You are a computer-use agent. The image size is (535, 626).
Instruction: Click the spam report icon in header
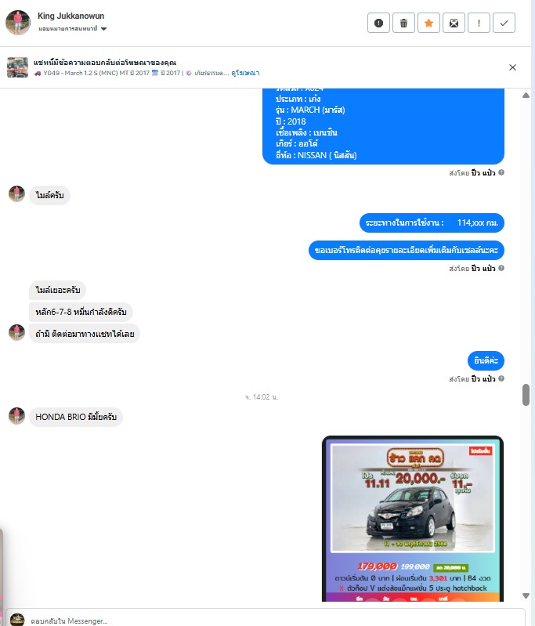pos(378,23)
